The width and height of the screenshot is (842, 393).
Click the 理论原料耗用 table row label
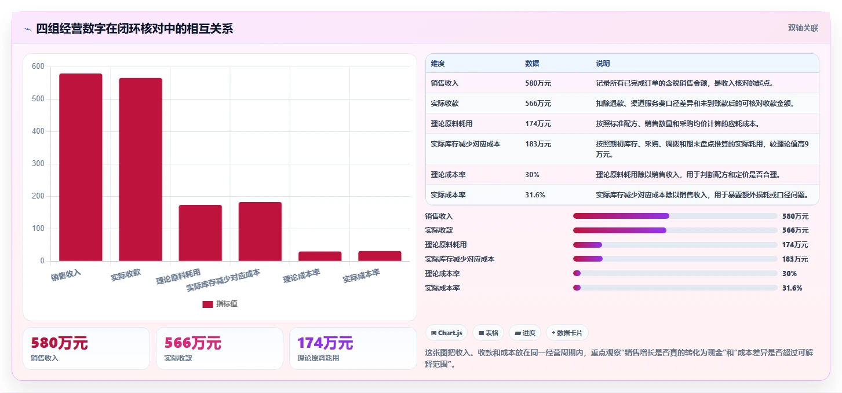[x=451, y=124]
